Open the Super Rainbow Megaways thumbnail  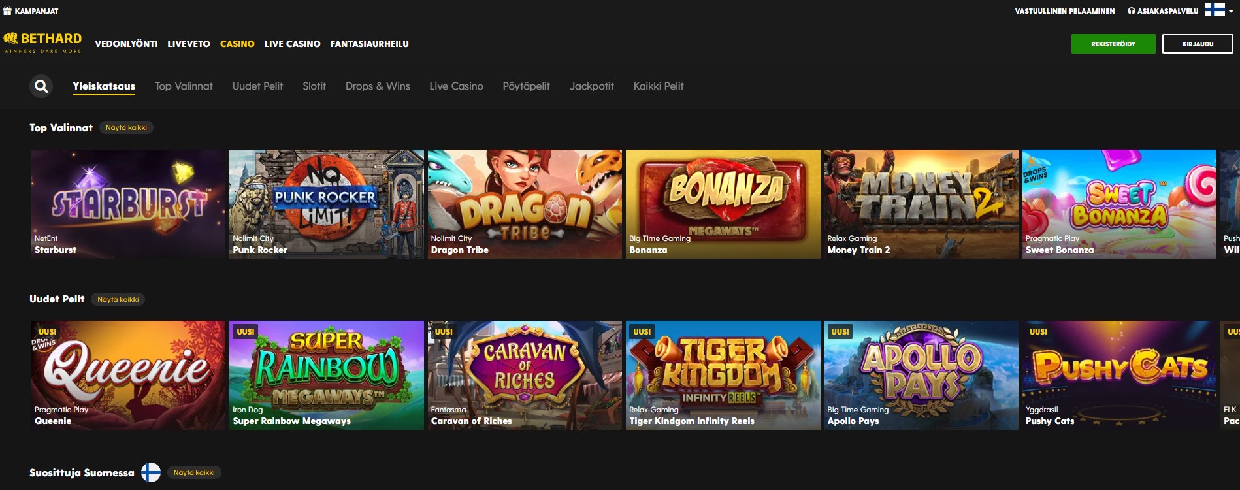click(327, 375)
